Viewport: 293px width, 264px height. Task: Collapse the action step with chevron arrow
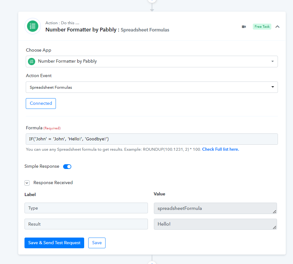coord(277,27)
